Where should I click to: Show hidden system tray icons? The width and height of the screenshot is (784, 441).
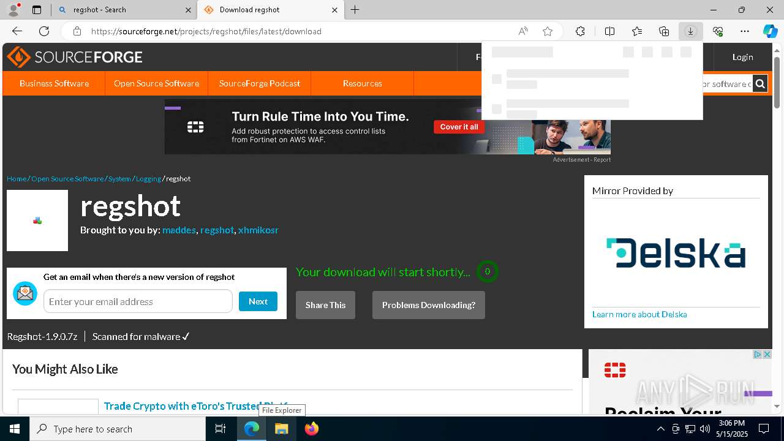(660, 429)
